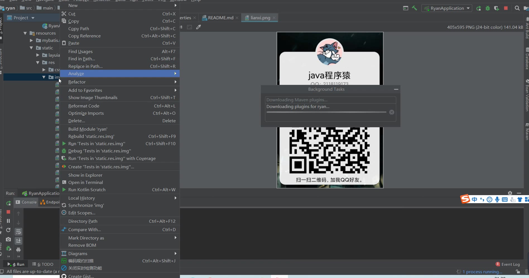529x278 pixels.
Task: Open the Event Log
Action: click(x=508, y=264)
